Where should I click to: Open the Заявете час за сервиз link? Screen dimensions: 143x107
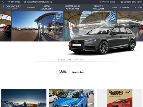pos(133,2)
